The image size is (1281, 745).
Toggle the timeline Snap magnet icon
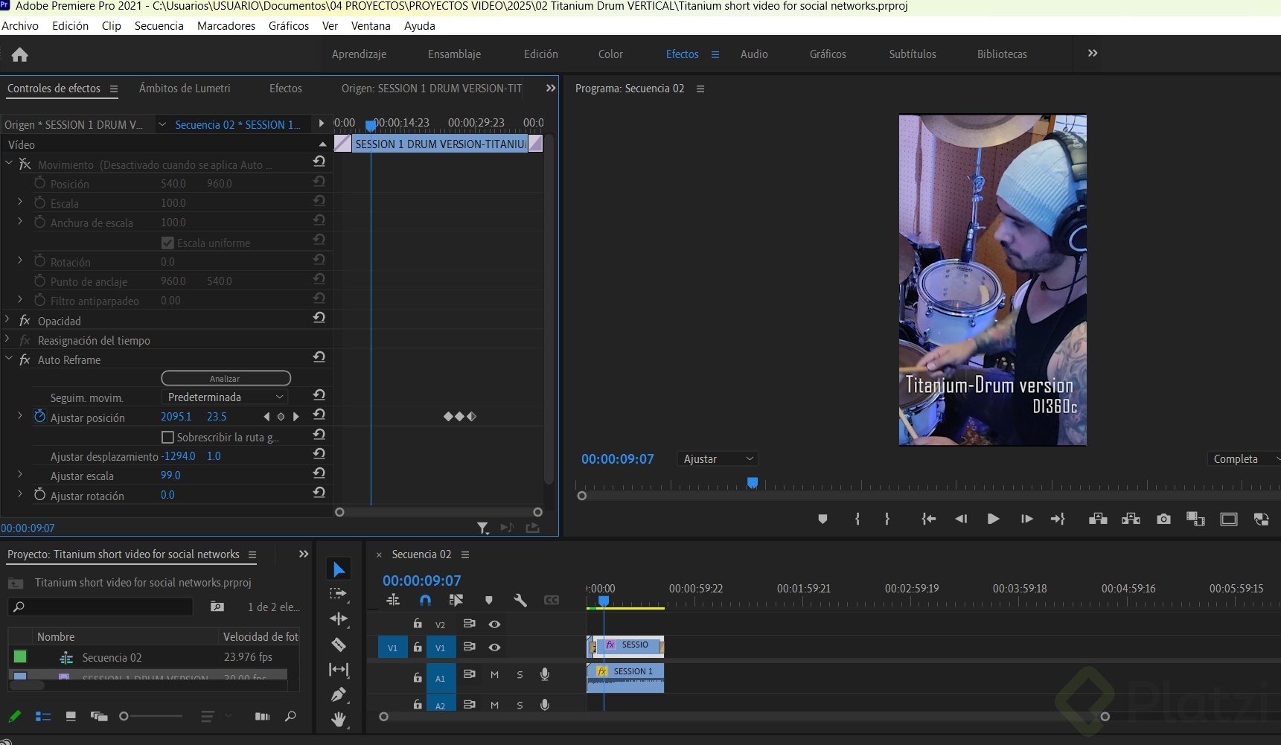tap(425, 600)
